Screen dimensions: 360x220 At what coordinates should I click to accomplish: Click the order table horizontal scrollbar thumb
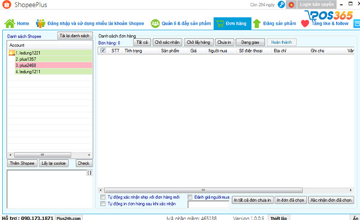203,191
